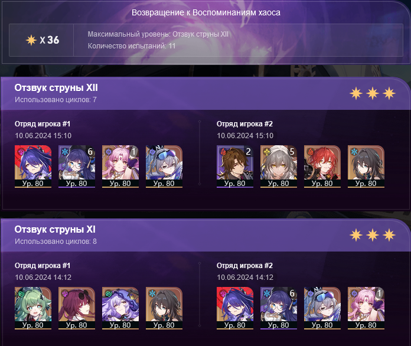Click the eidolon 6 badge on stage XI Pela
The height and width of the screenshot is (346, 411).
point(292,293)
